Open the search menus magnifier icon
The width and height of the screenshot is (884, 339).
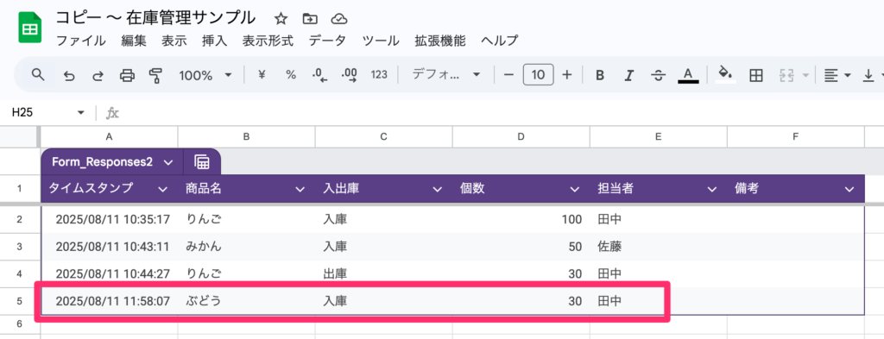[38, 74]
